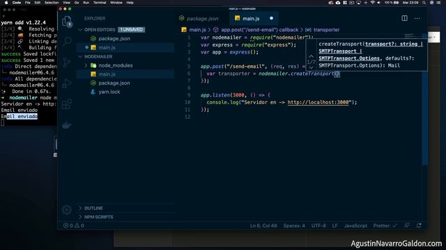
Task: Open the Run and Debug icon
Action: tap(67, 83)
